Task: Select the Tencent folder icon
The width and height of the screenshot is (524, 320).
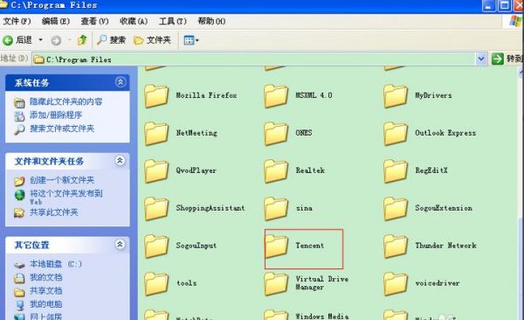Action: point(276,247)
